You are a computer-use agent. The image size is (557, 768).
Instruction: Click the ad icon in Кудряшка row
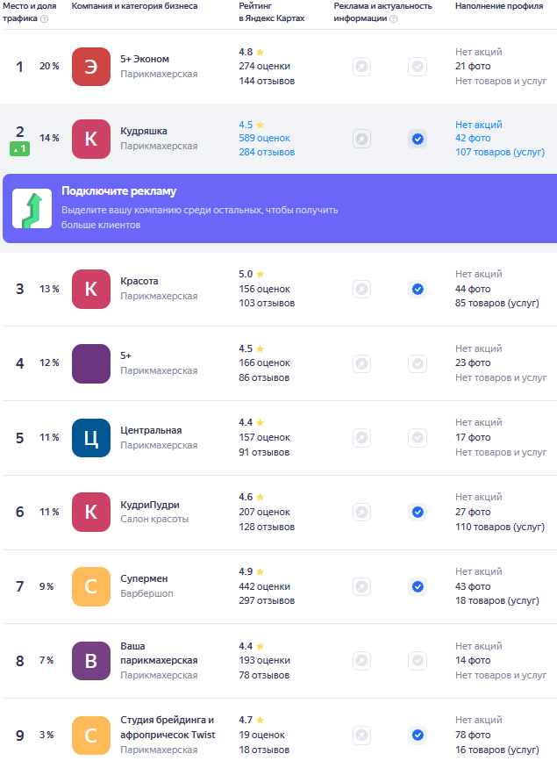click(361, 139)
